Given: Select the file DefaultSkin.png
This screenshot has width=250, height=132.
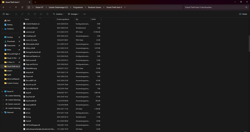Looking at the screenshot, I should point(31,68).
